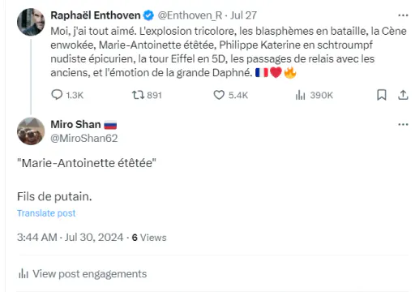Click the Jul 27 post date
This screenshot has width=415, height=292.
click(243, 15)
